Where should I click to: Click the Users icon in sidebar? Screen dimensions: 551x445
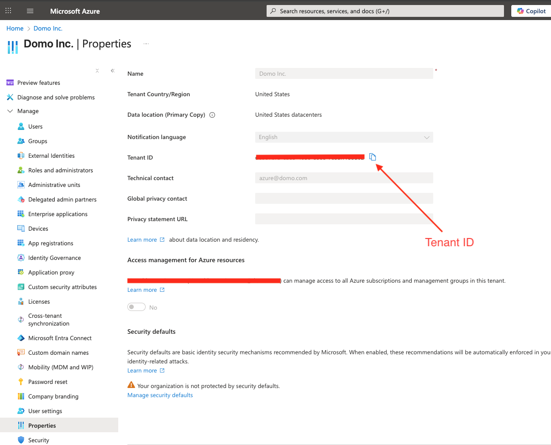(21, 126)
